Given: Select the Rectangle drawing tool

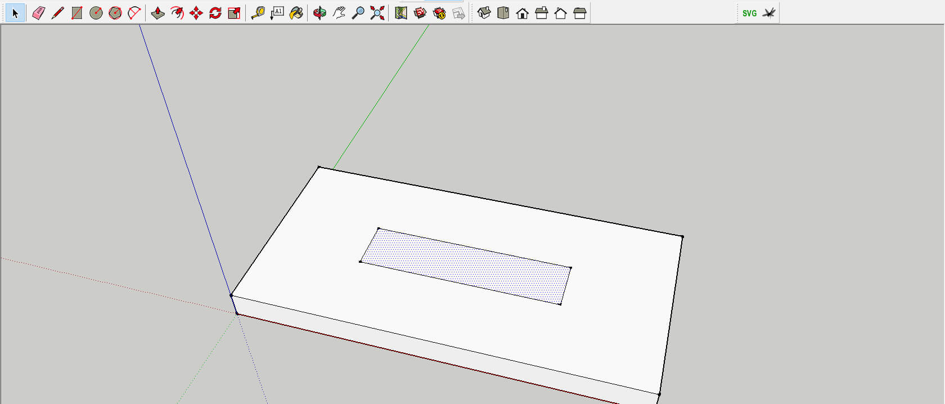Looking at the screenshot, I should 76,13.
